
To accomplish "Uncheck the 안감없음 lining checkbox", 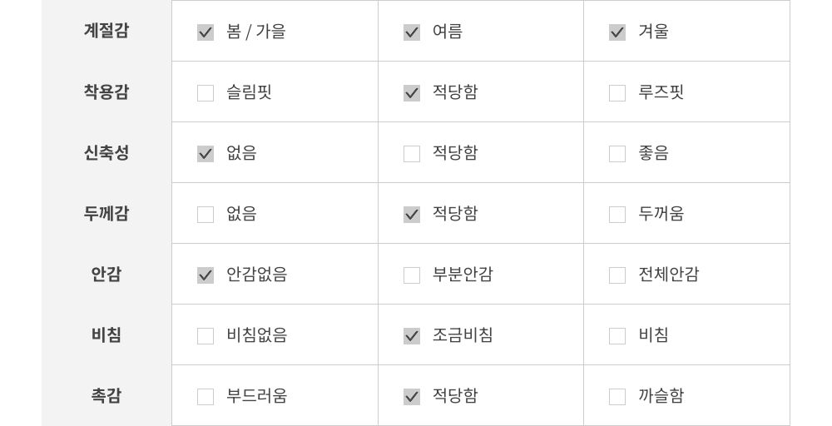I will click(x=206, y=275).
